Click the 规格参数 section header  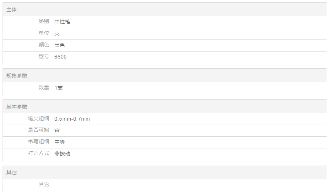click(17, 76)
